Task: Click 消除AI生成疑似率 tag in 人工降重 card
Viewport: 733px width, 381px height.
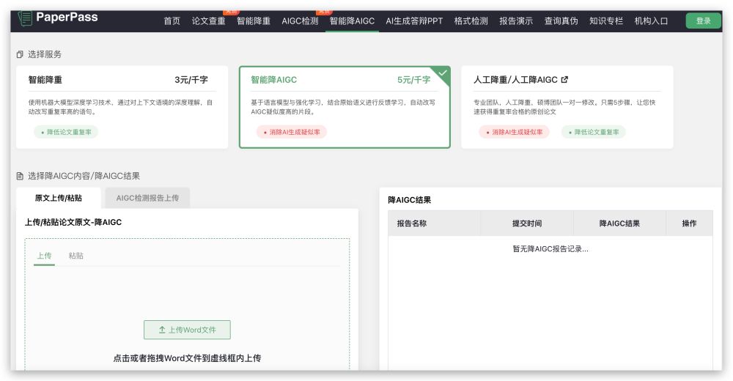Action: [514, 133]
